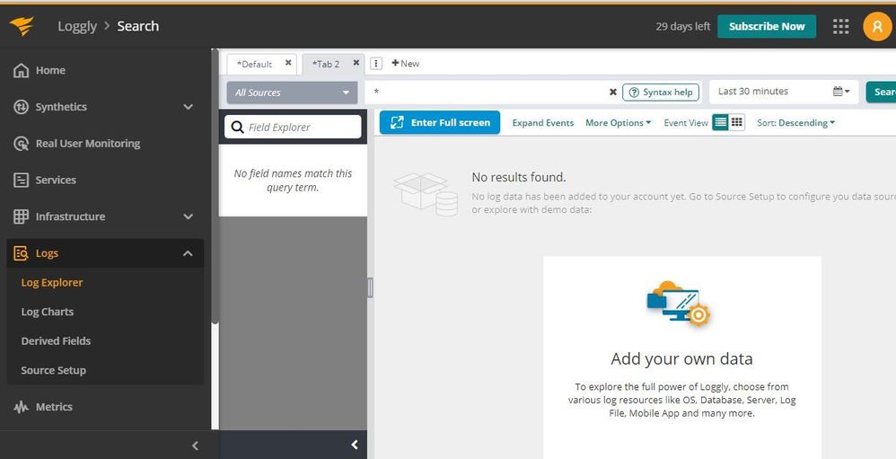Focus the search query input field

488,92
